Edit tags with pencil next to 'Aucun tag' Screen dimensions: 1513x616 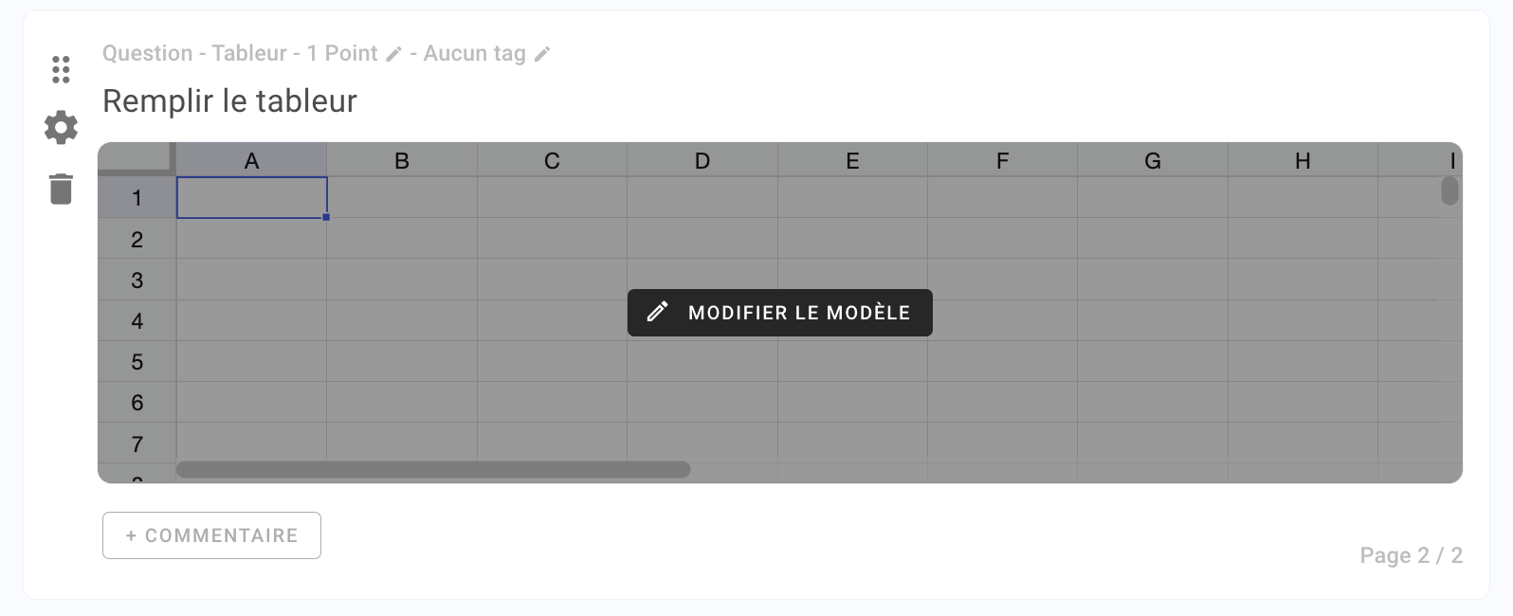[x=542, y=54]
